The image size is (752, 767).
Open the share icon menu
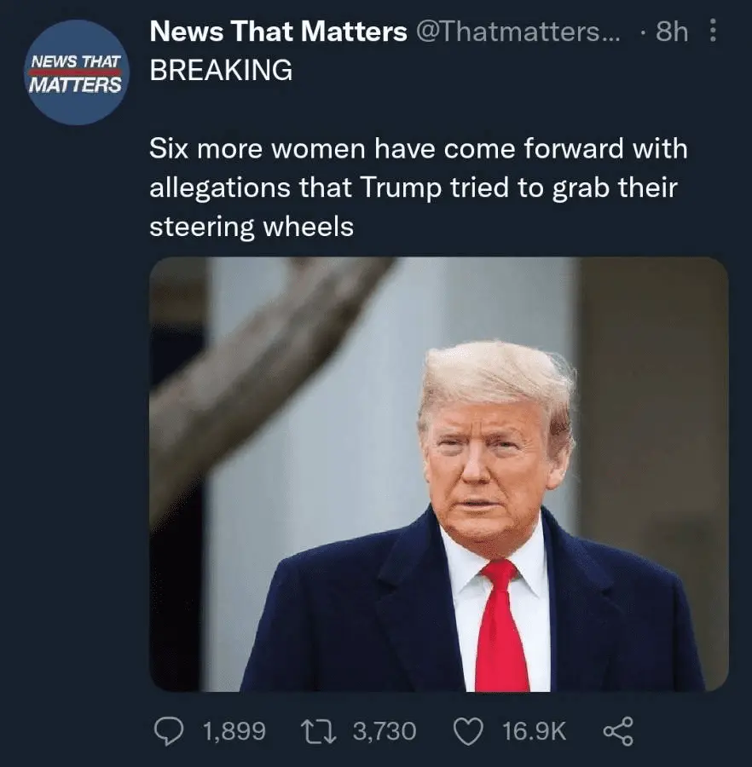[617, 730]
